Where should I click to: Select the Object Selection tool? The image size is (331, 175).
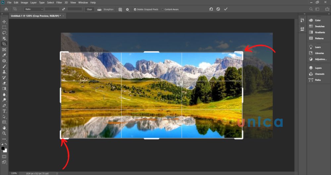[x=4, y=38]
